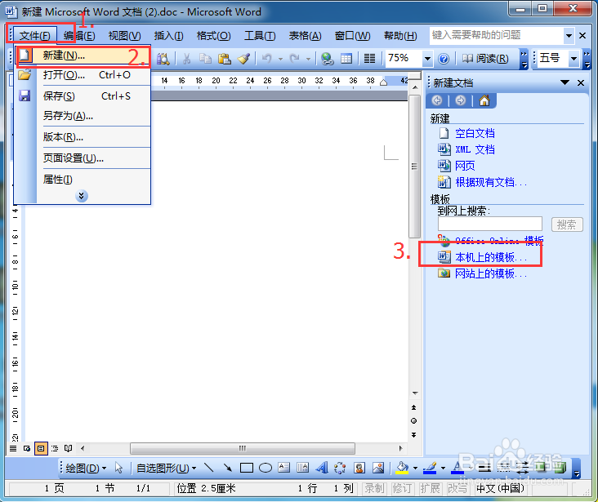598x502 pixels.
Task: Toggle 录制 indicator in status bar
Action: (374, 488)
